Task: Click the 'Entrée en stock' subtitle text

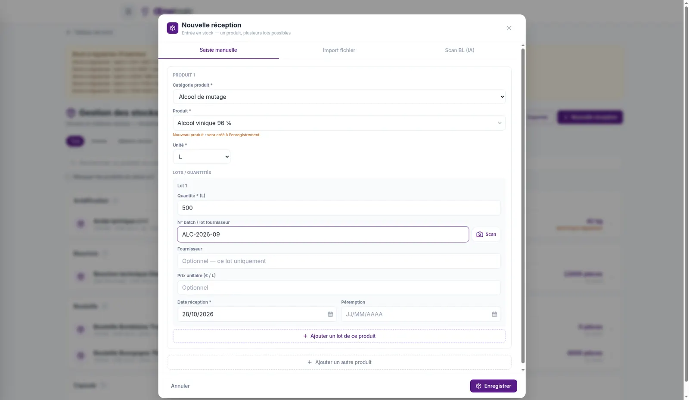Action: 236,33
